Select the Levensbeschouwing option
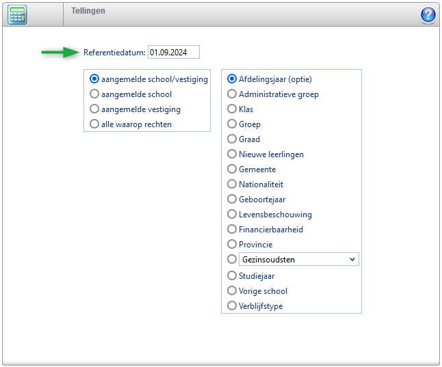 pyautogui.click(x=233, y=215)
